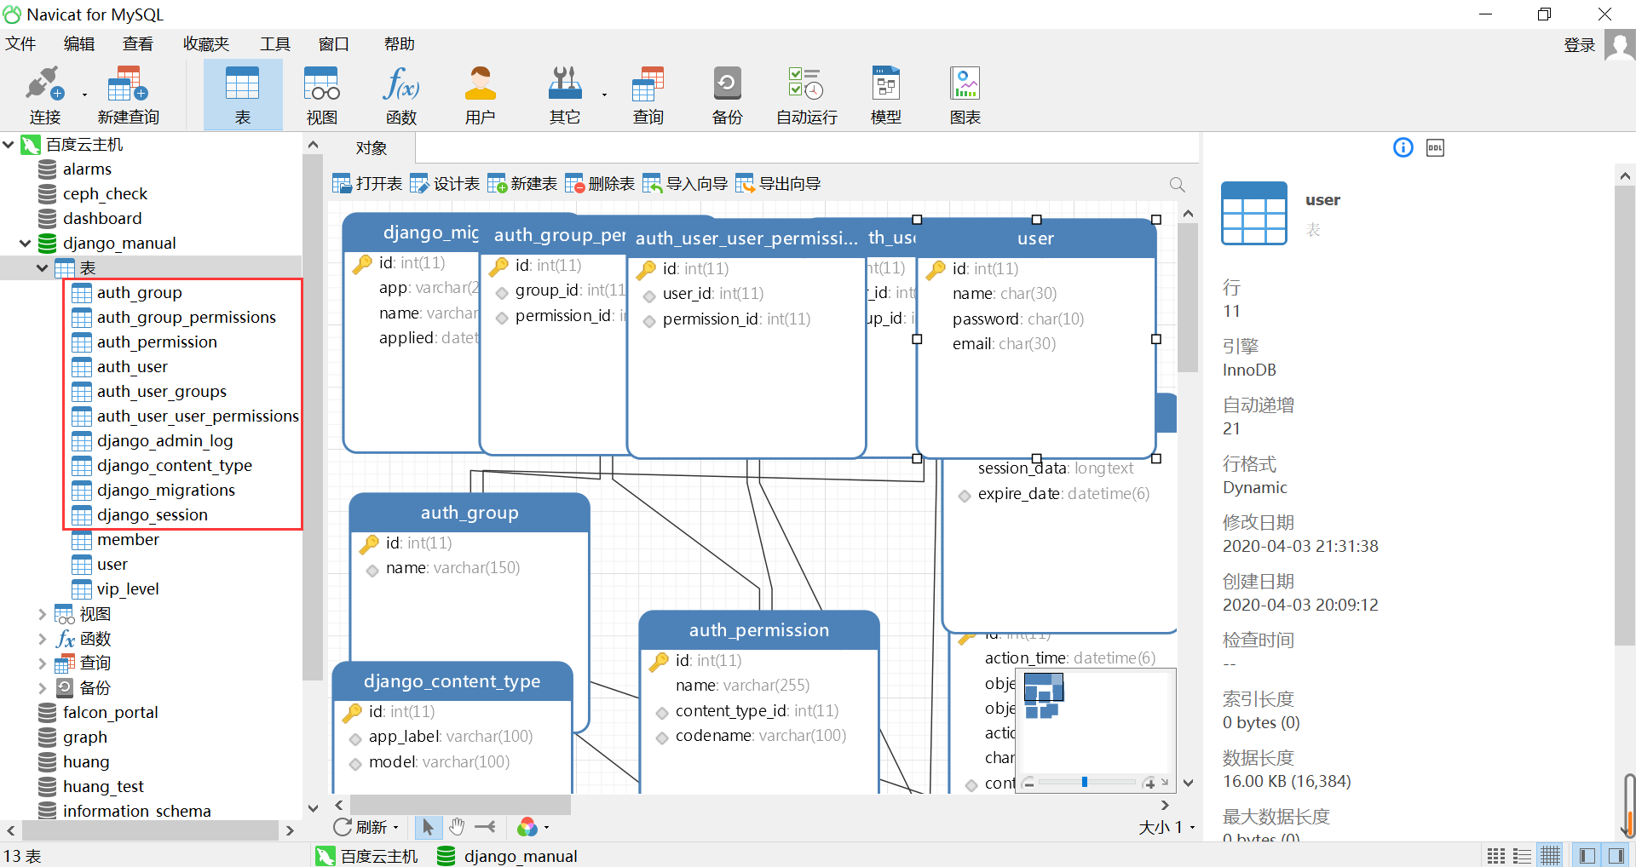This screenshot has height=867, width=1636.
Task: Click the 模型 (Model) toolbar icon
Action: (x=886, y=95)
